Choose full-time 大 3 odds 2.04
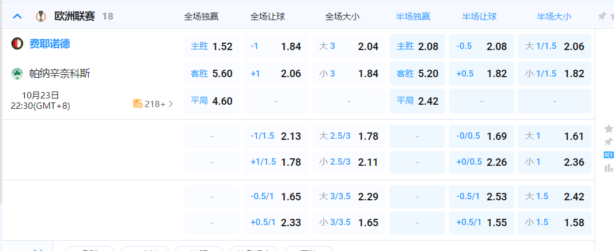 tap(348, 47)
